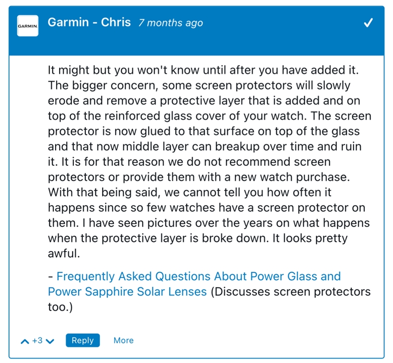Viewport: 393px width, 363px height.
Task: Upvote the reply with the up arrow
Action: click(x=25, y=341)
